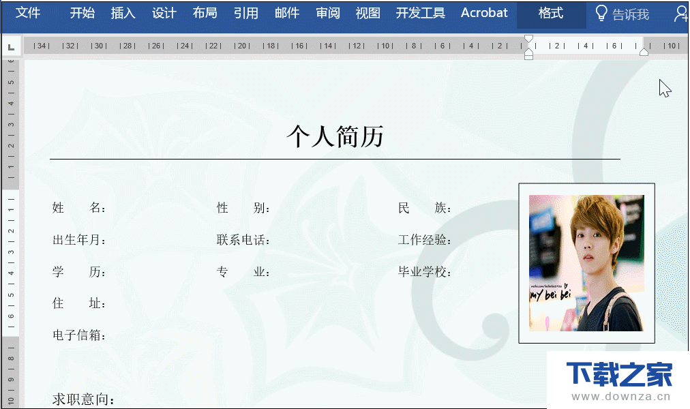Click the tab stop selector at ruler corner
The height and width of the screenshot is (409, 690).
click(11, 46)
